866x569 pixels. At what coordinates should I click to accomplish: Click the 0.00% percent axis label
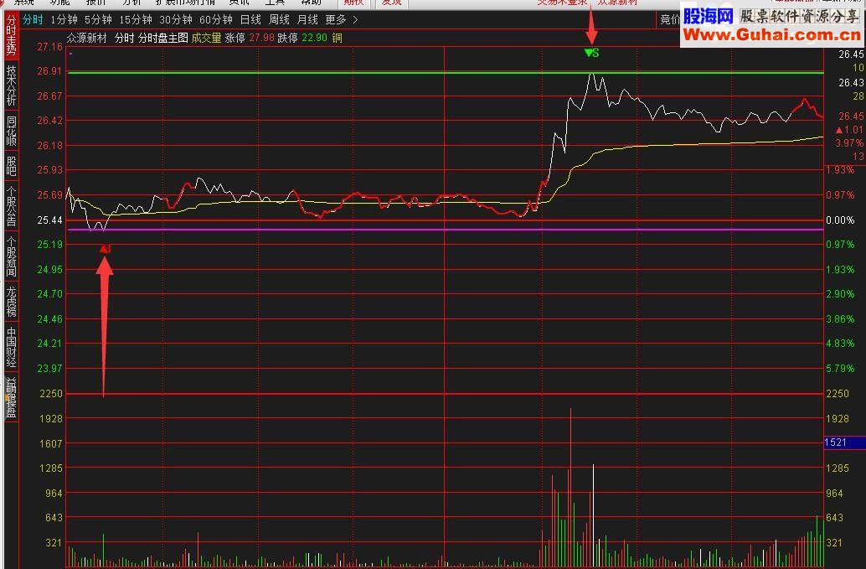pos(840,220)
